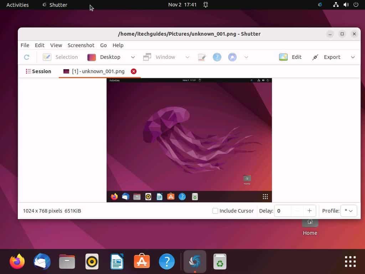This screenshot has width=365, height=274.
Task: Maximize the Shutter window
Action: [x=342, y=34]
